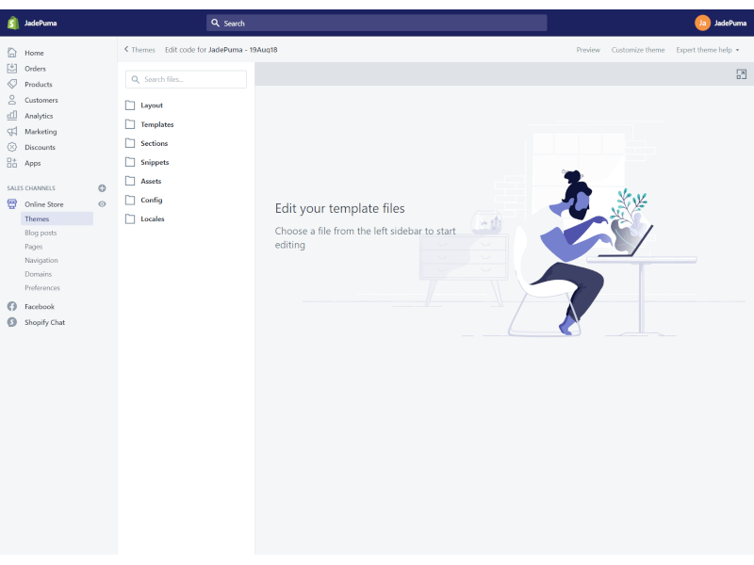The height and width of the screenshot is (565, 754).
Task: View online store with eye icon
Action: [102, 203]
